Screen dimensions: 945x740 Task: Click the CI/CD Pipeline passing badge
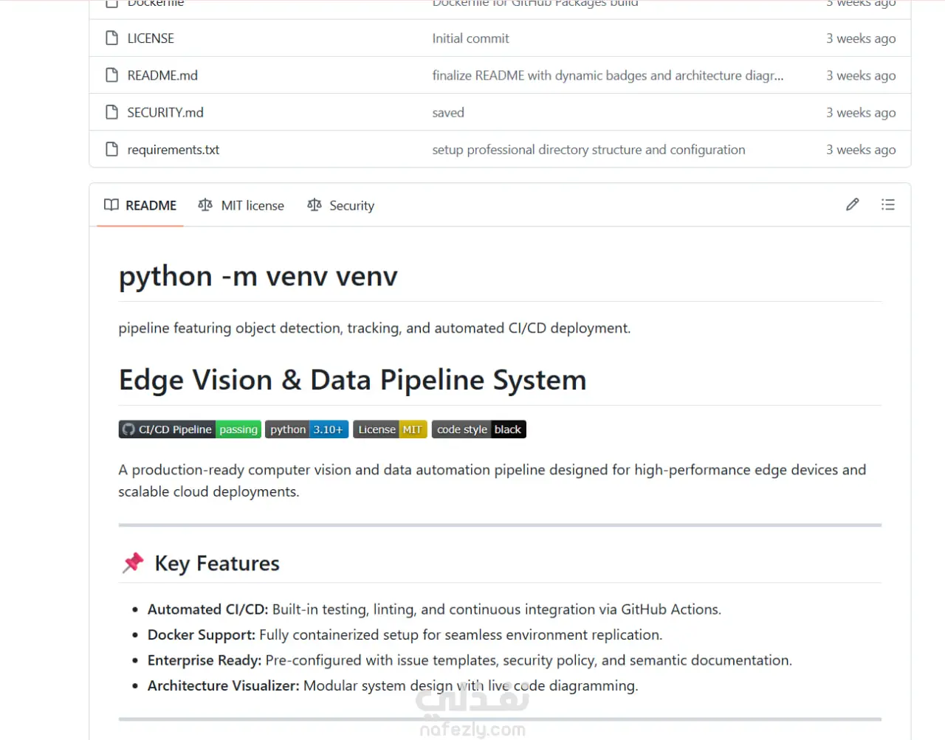[190, 429]
